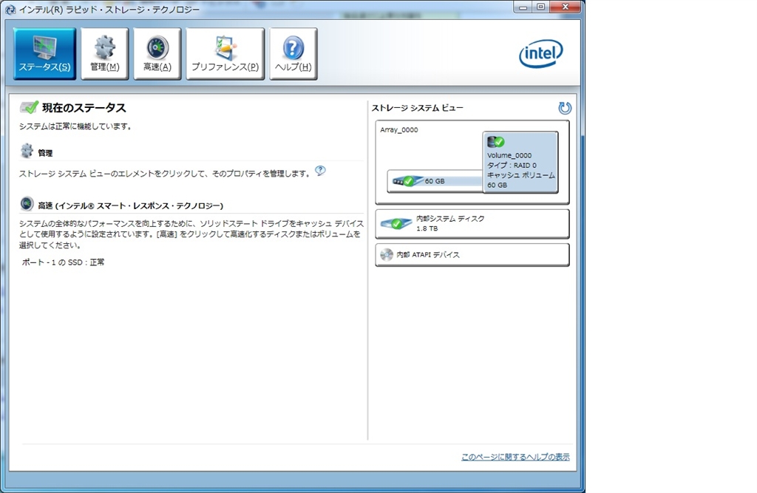Open the 管理(M) management tab

(105, 54)
